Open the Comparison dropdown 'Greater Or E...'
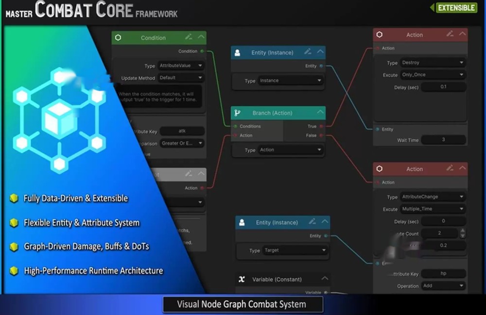Image resolution: width=486 pixels, height=315 pixels. pyautogui.click(x=182, y=143)
